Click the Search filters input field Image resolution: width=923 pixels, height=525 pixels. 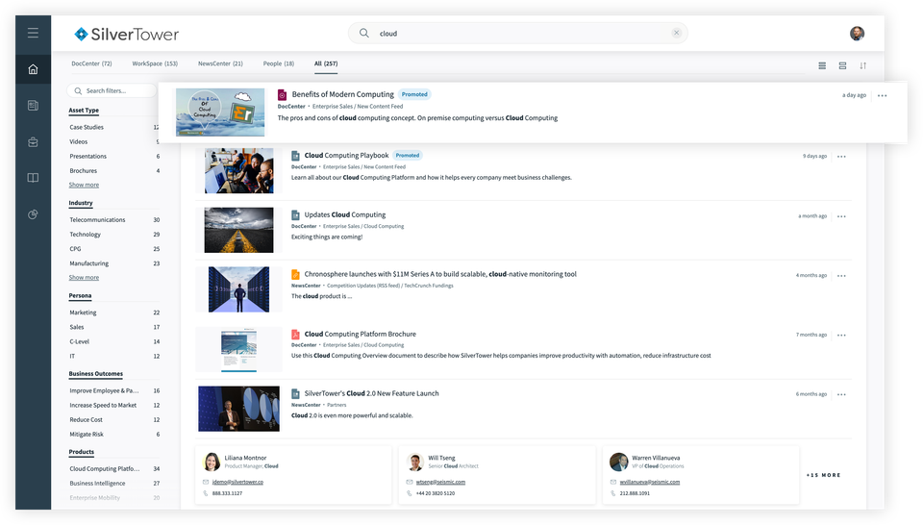(x=112, y=90)
